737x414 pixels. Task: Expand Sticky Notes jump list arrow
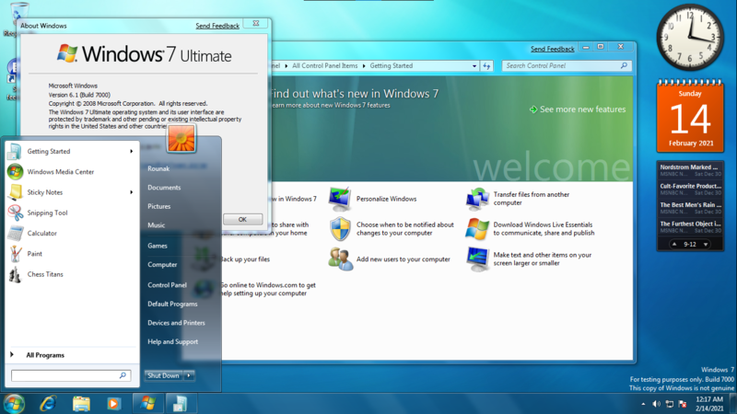tap(131, 192)
